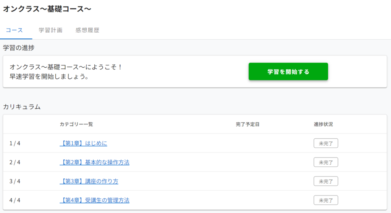The width and height of the screenshot is (391, 213).
Task: Click the 1 / 4 row number
Action: pyautogui.click(x=15, y=143)
